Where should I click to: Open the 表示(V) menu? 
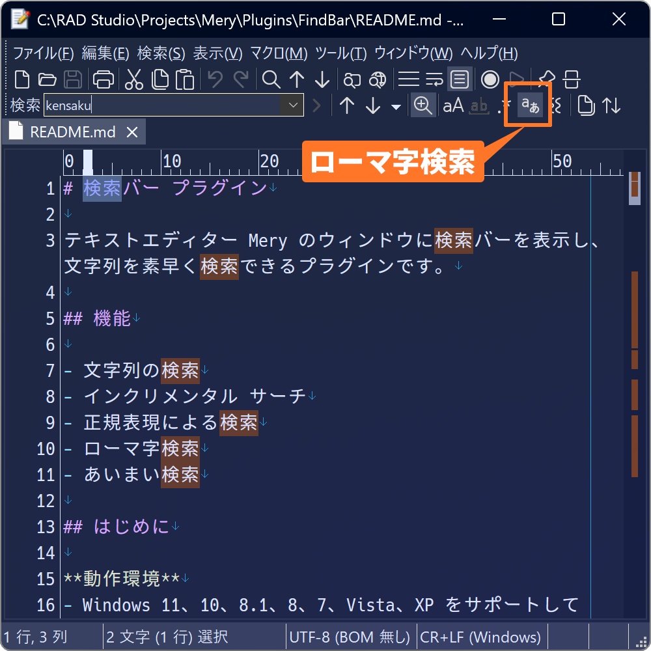(x=217, y=53)
